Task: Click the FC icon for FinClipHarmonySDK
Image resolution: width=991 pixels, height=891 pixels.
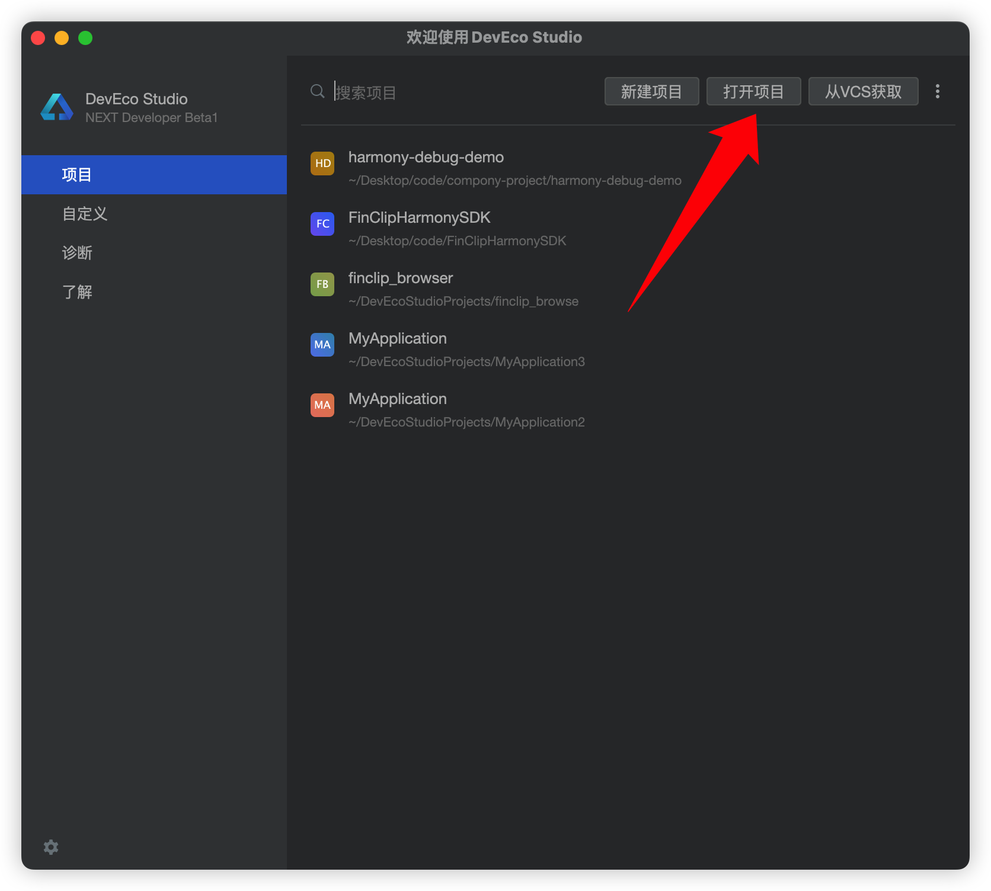Action: [322, 224]
